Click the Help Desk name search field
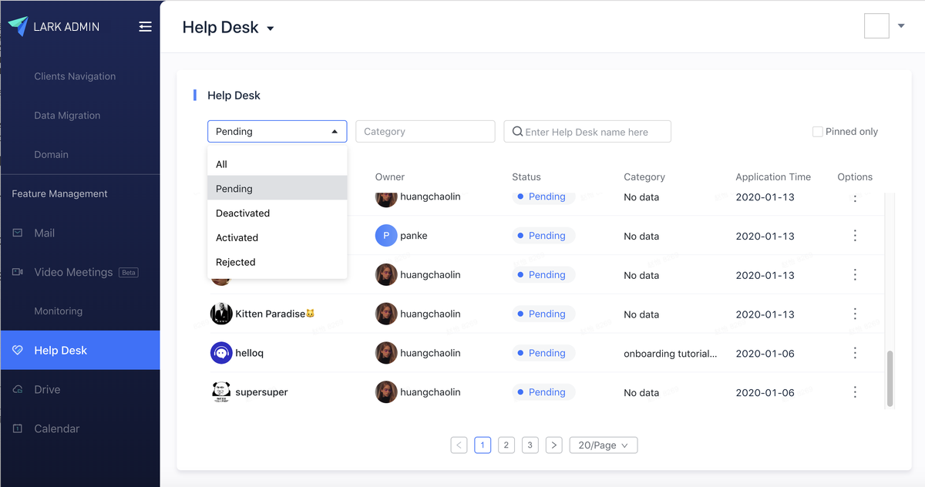This screenshot has height=487, width=925. tap(594, 132)
